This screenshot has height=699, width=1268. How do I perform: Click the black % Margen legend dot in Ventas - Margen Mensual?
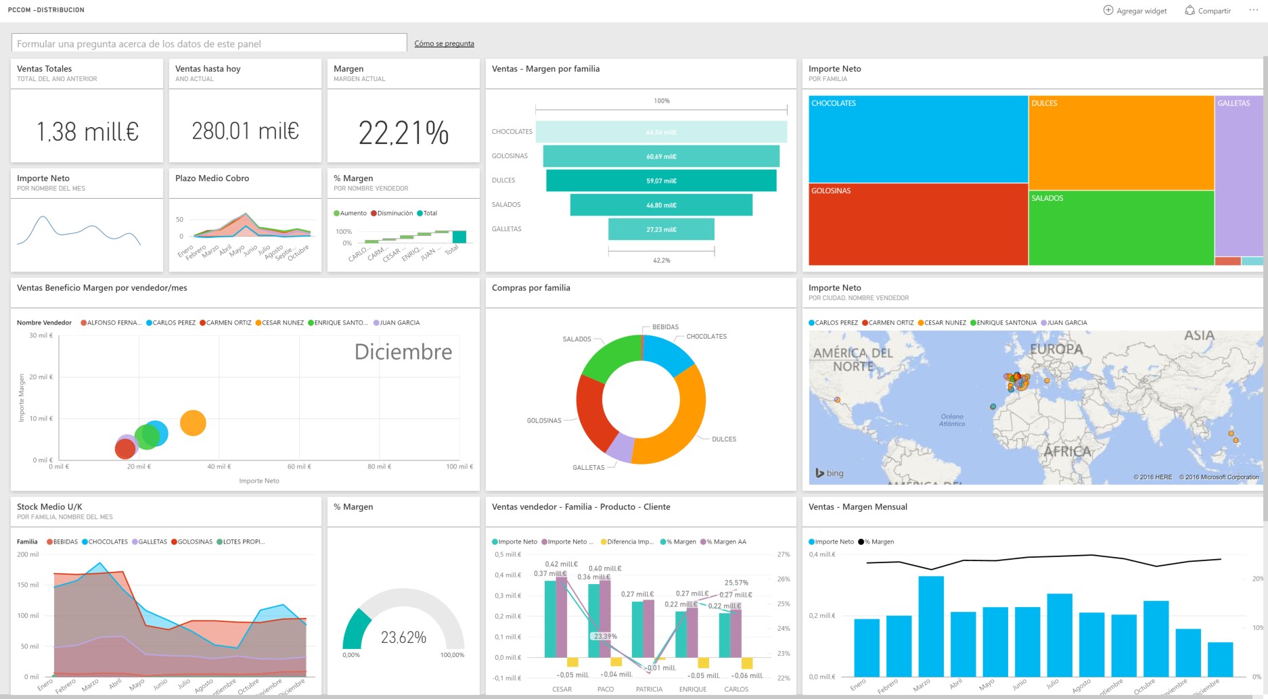(861, 542)
